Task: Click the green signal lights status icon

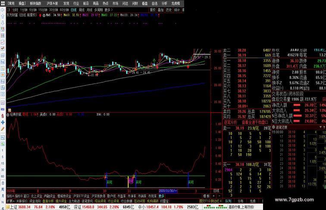Action: 215,207
